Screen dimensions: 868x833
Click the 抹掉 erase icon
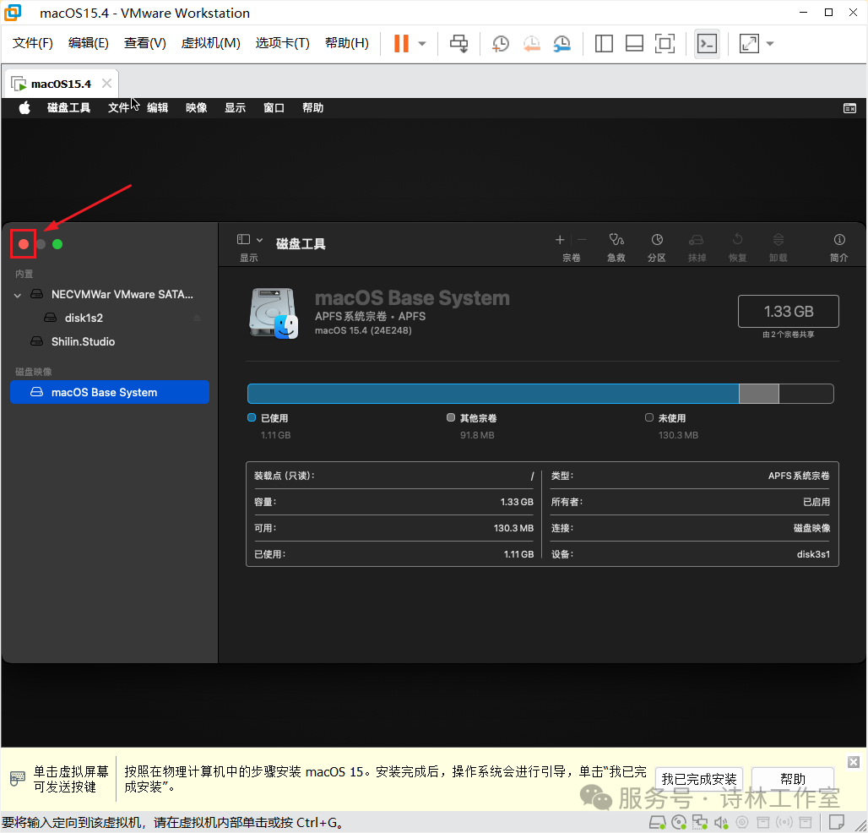(x=697, y=240)
